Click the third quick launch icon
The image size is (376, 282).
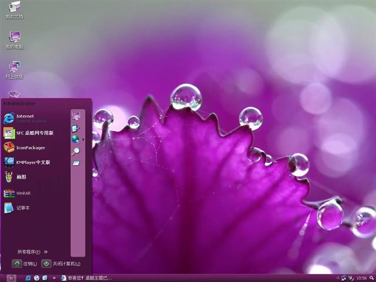(x=45, y=278)
